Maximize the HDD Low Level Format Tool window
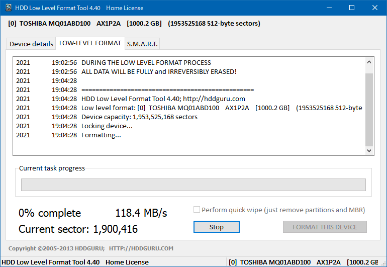This screenshot has width=387, height=267. click(352, 8)
